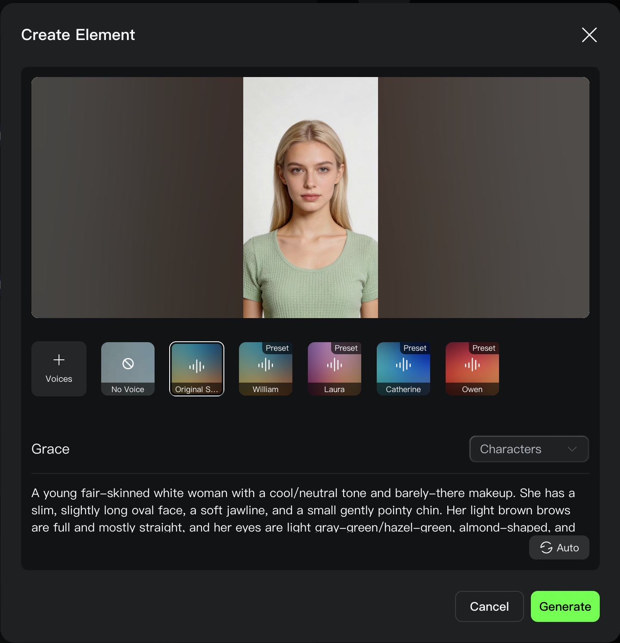Click the waveform icon on Laura preset
This screenshot has height=643, width=620.
tap(335, 365)
